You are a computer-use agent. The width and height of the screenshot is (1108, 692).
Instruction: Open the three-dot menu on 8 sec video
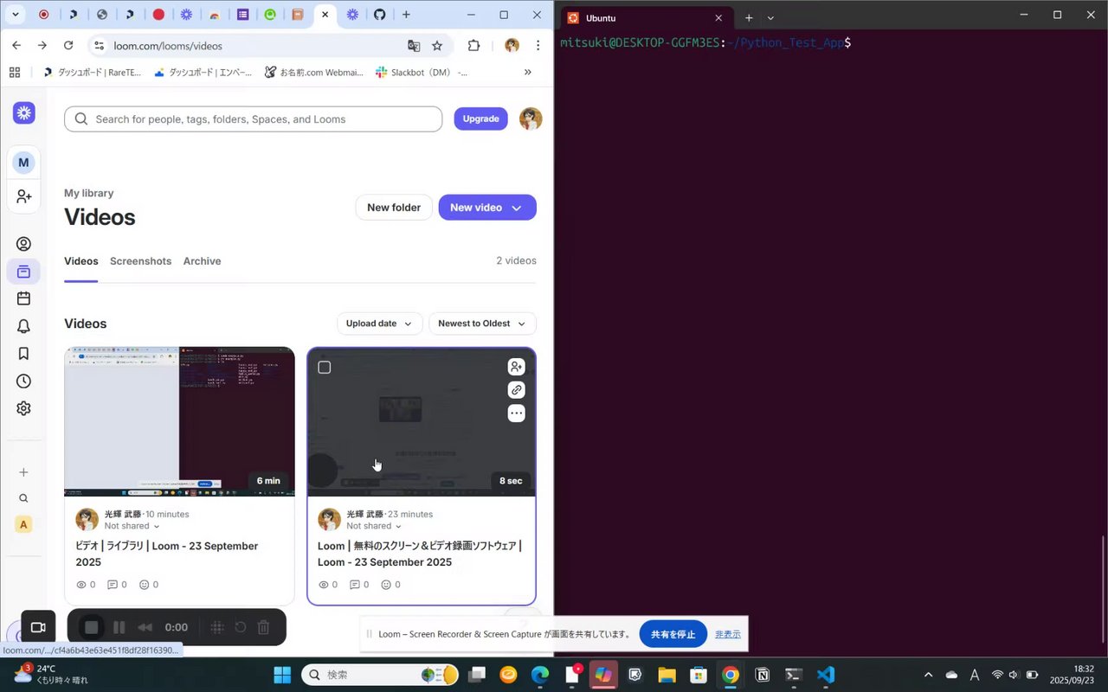tap(516, 413)
